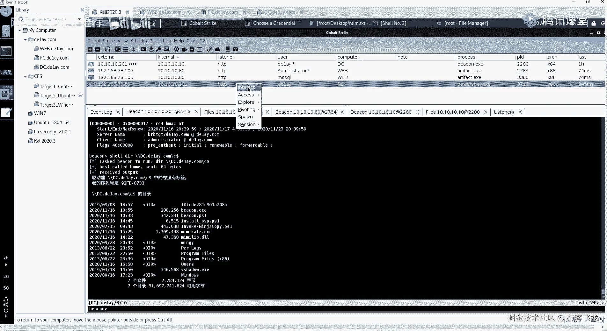This screenshot has height=331, width=607.
Task: Click the gear Windows Executable generator icon
Action: (x=177, y=49)
